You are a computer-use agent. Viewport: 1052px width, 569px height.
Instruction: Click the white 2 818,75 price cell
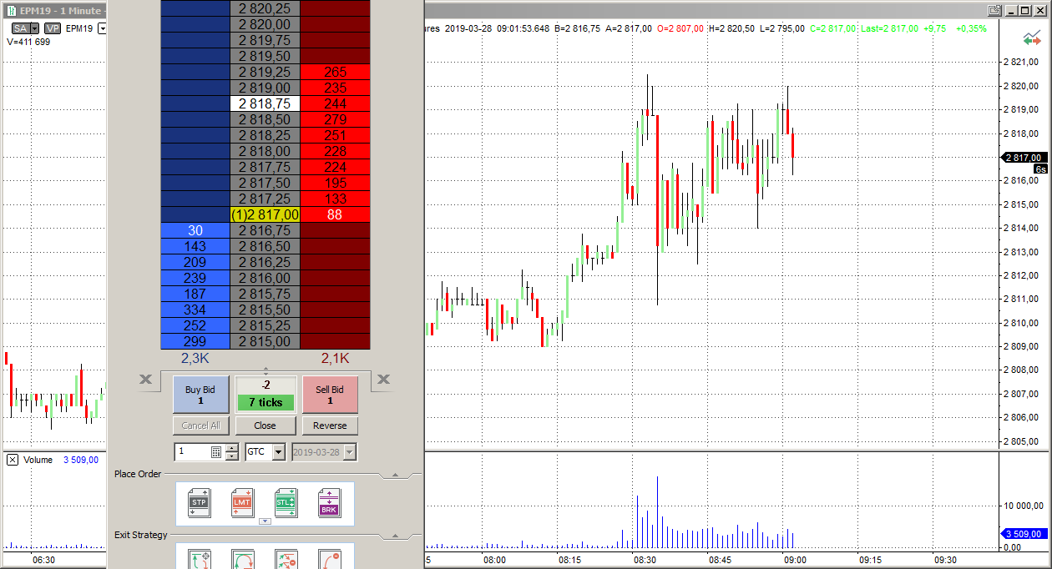pos(265,103)
